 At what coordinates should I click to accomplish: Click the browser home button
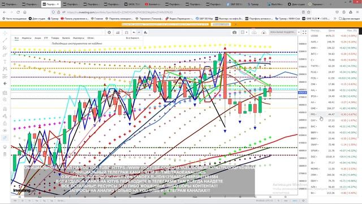coord(25,12)
